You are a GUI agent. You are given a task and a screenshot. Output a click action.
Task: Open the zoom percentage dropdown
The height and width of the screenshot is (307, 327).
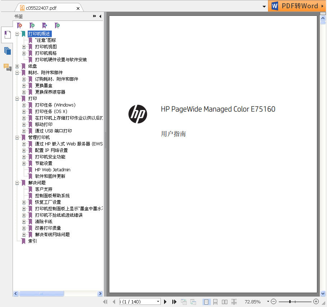point(268,301)
